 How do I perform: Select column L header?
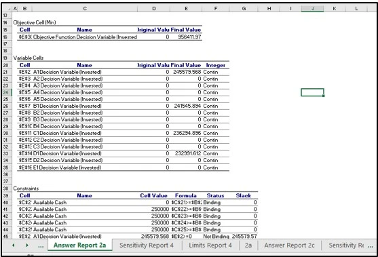tap(356, 9)
